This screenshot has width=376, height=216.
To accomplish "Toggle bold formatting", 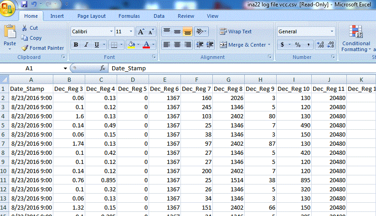I will [76, 45].
